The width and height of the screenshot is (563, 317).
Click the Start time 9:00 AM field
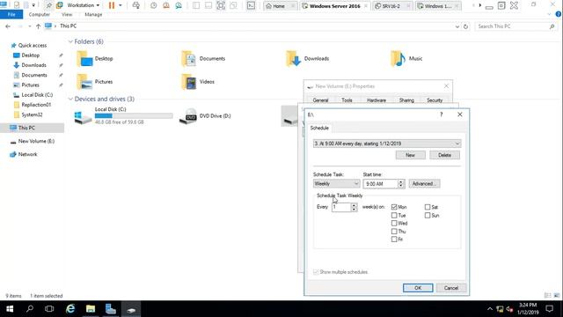(x=380, y=184)
